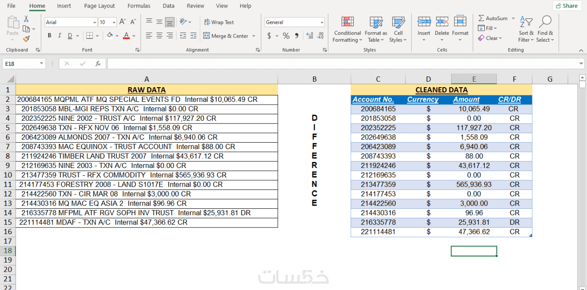Open Conditional Formatting

click(347, 29)
